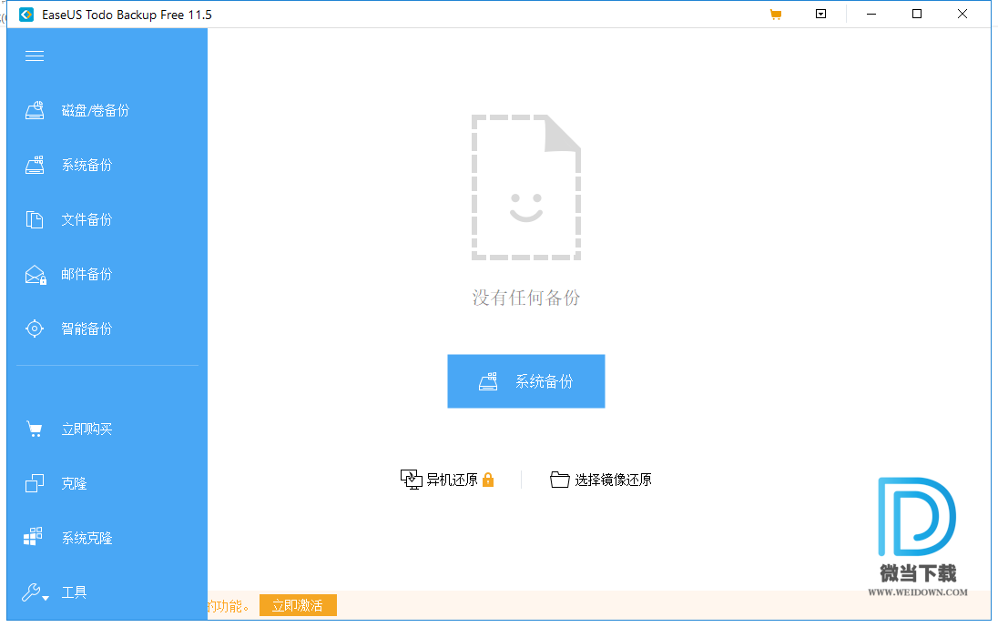
Task: Toggle the hamburger sidebar menu
Action: (x=35, y=56)
